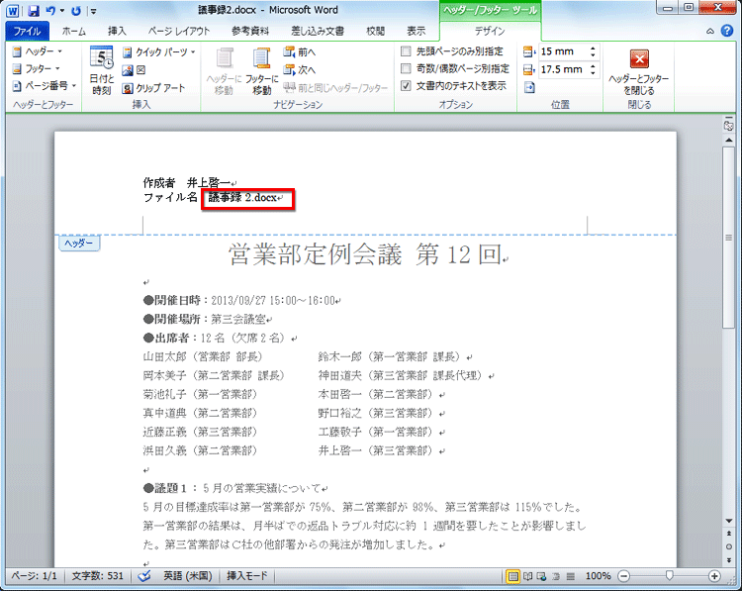Decrease footer distance with down stepper
Screen dimensions: 742x591
click(x=593, y=73)
